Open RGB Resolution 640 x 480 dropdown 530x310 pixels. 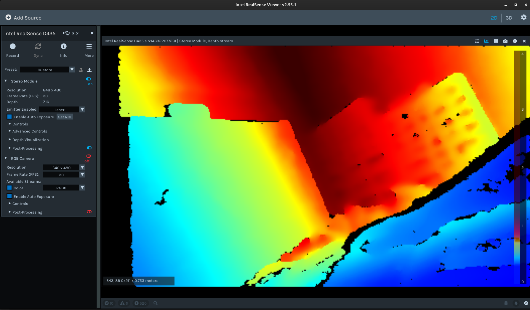64,168
